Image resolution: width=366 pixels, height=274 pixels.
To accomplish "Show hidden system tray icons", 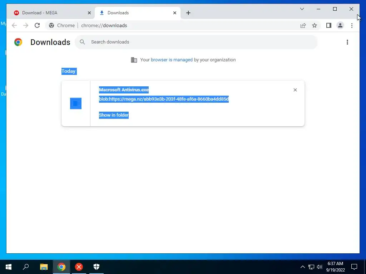I will (x=302, y=267).
